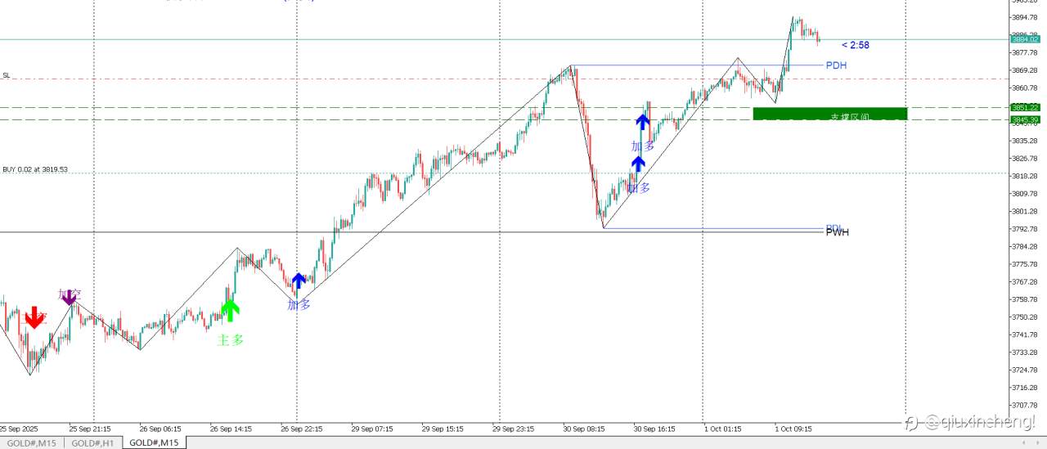This screenshot has width=1047, height=449.
Task: Open the first GOLD#,M15 tab
Action: (31, 442)
